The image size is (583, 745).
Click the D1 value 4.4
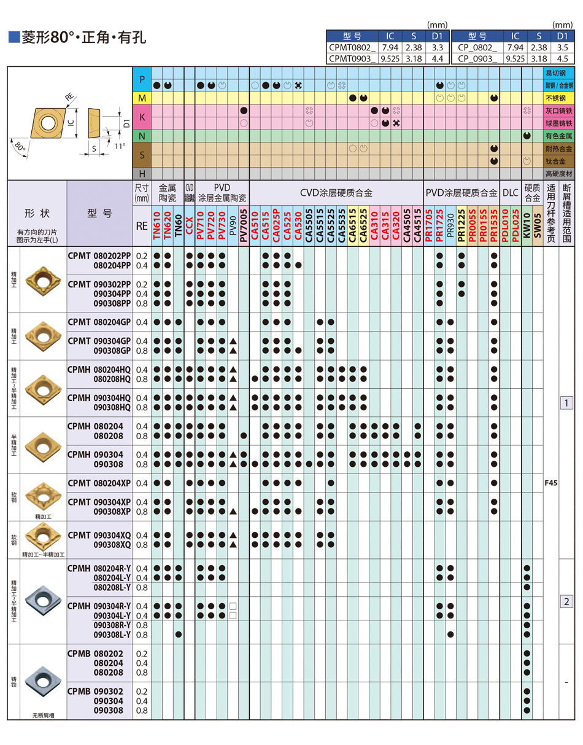438,58
